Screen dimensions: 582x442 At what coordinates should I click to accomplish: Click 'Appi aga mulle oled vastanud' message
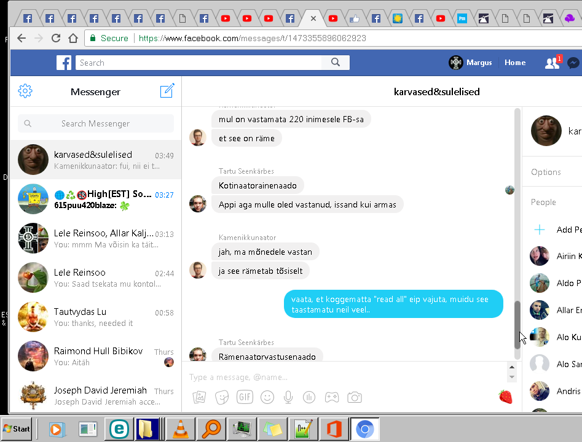coord(307,204)
